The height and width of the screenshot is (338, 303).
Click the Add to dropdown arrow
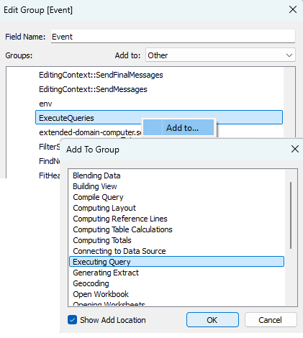289,55
